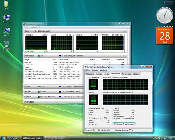This screenshot has width=175, height=140.
Task: Select the dwm.exe process row
Action: tap(74, 62)
